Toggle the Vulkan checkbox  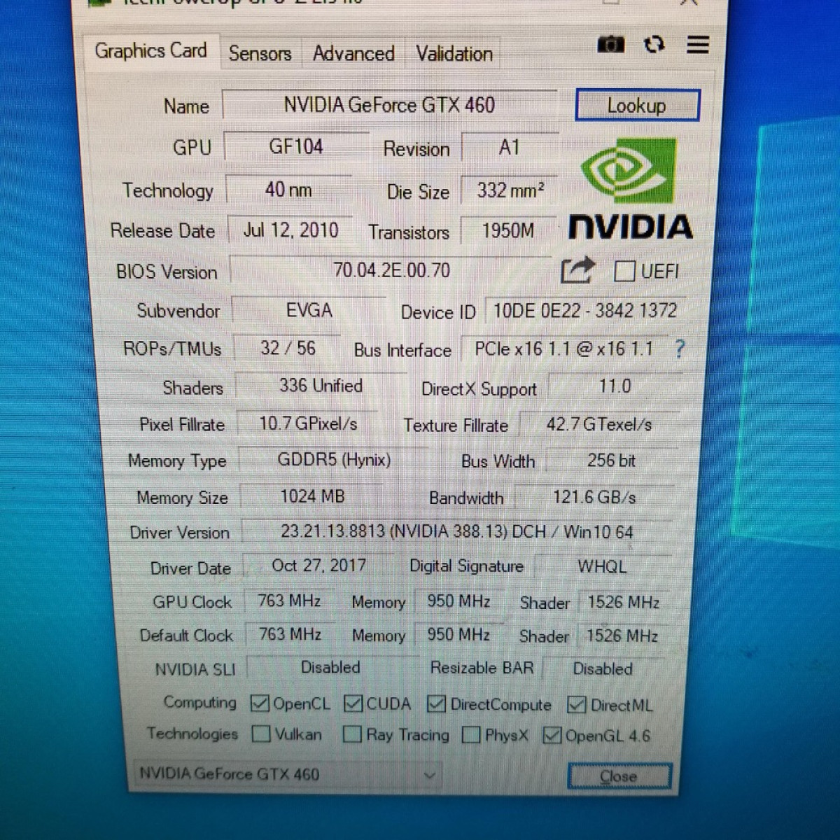click(261, 734)
